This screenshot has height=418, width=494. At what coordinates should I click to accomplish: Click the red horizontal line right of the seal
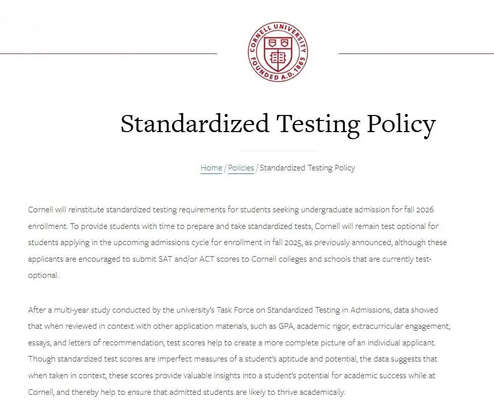pos(416,53)
